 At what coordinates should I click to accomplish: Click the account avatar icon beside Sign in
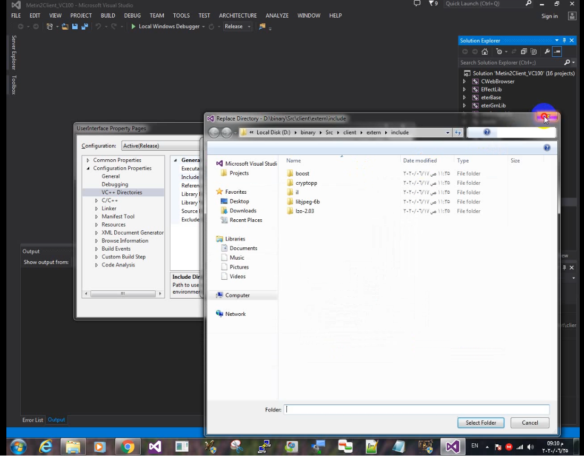point(572,16)
